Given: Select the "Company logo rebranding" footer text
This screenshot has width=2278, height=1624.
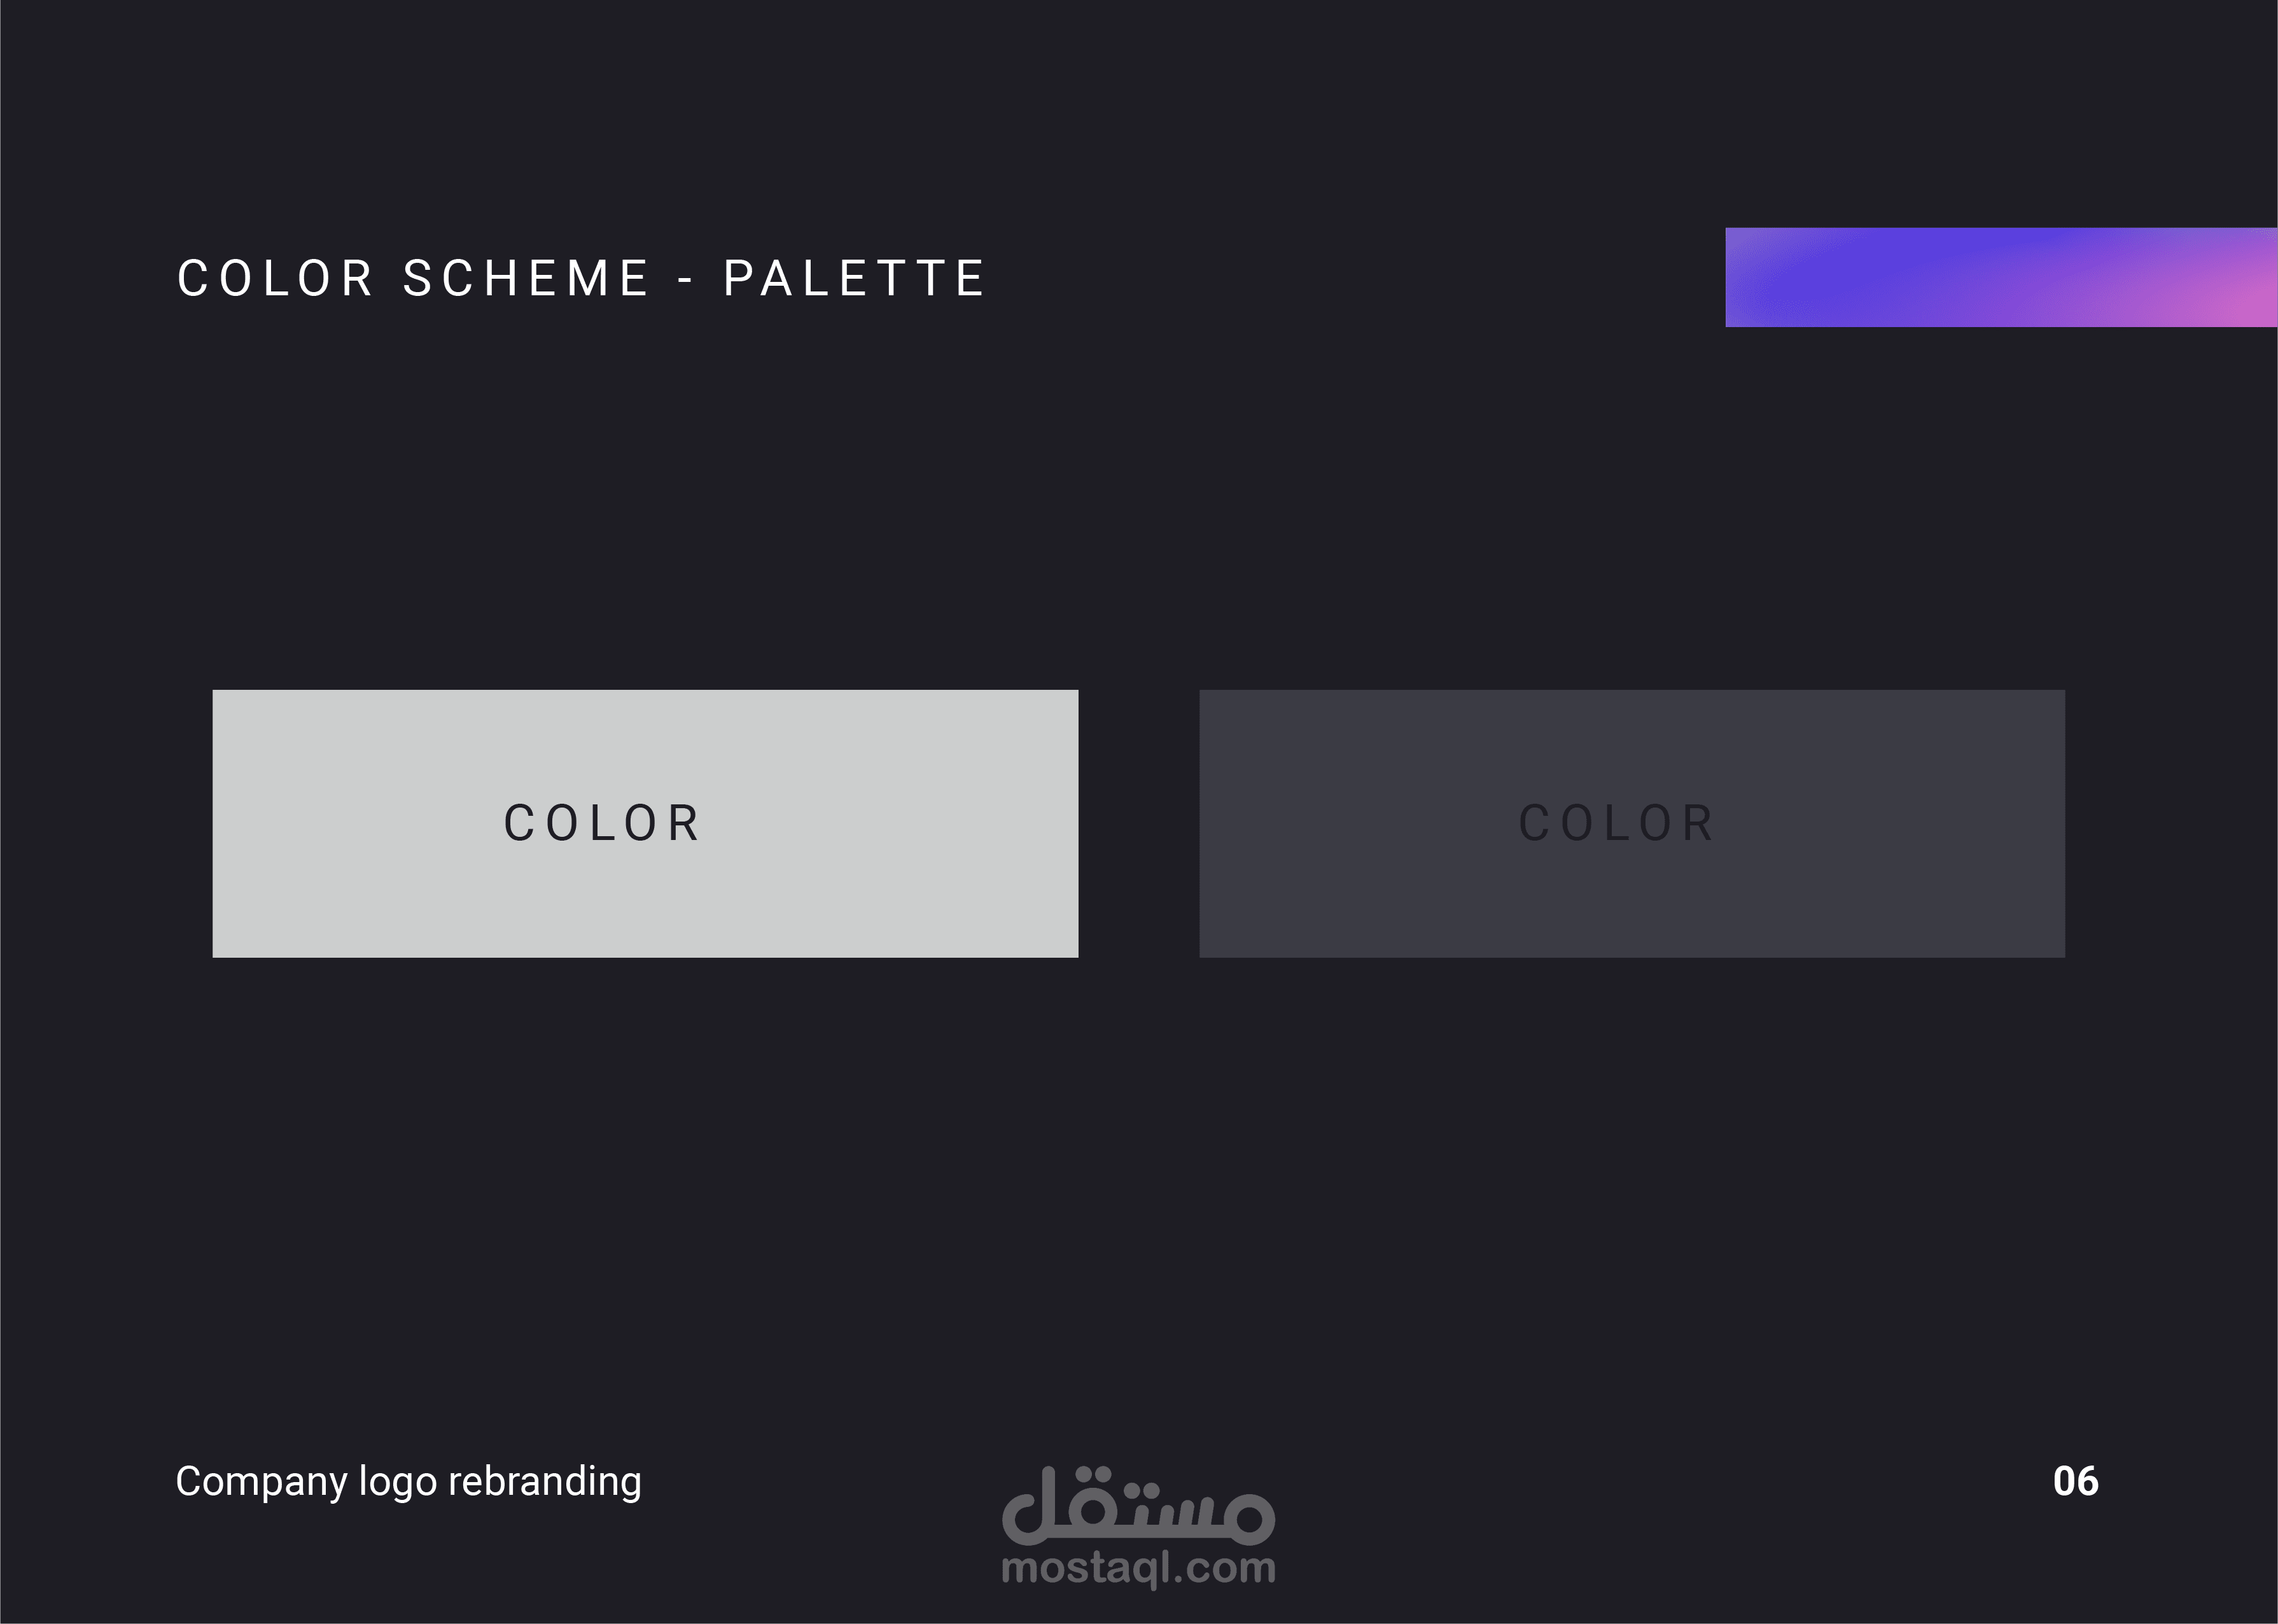Looking at the screenshot, I should point(408,1482).
